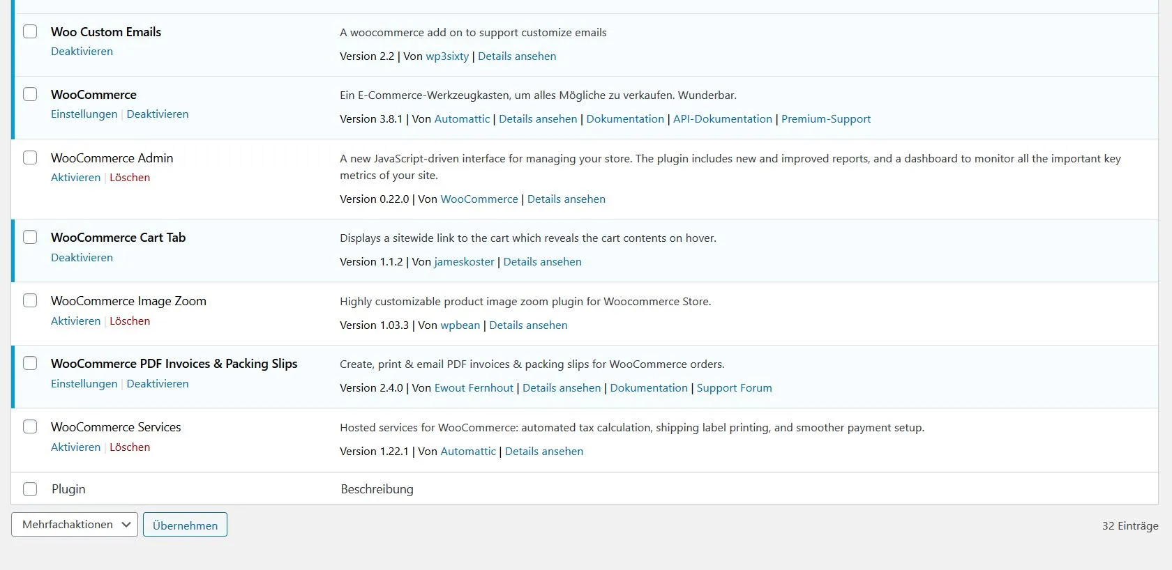This screenshot has width=1172, height=570.
Task: View Details ansehen for WooCommerce Services
Action: pos(544,452)
